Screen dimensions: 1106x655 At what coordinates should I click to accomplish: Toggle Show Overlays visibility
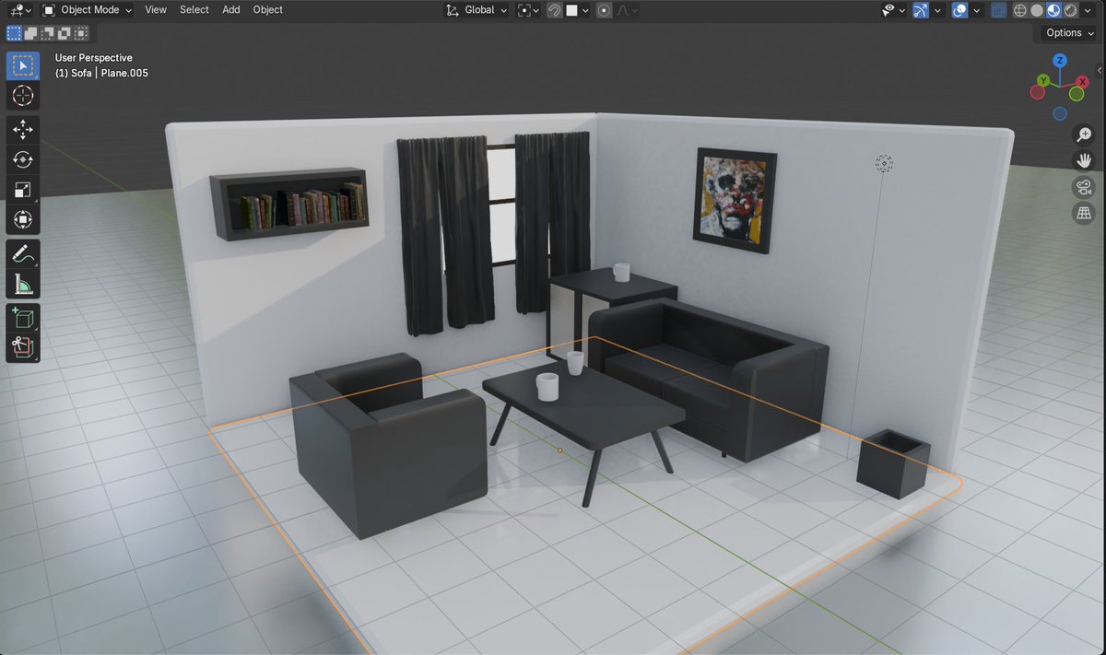(959, 10)
